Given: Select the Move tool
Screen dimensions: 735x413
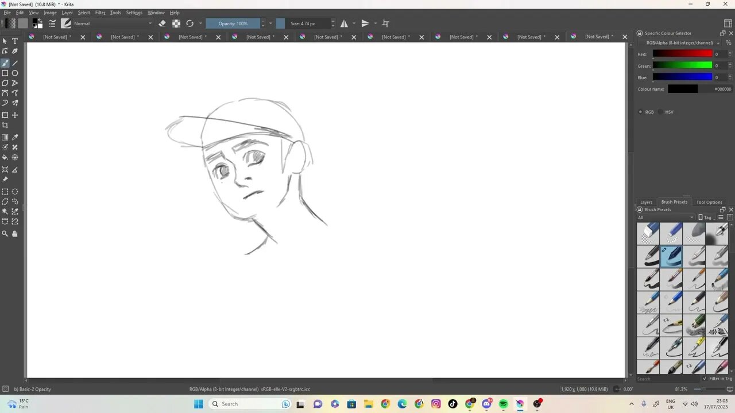Looking at the screenshot, I should pyautogui.click(x=15, y=115).
